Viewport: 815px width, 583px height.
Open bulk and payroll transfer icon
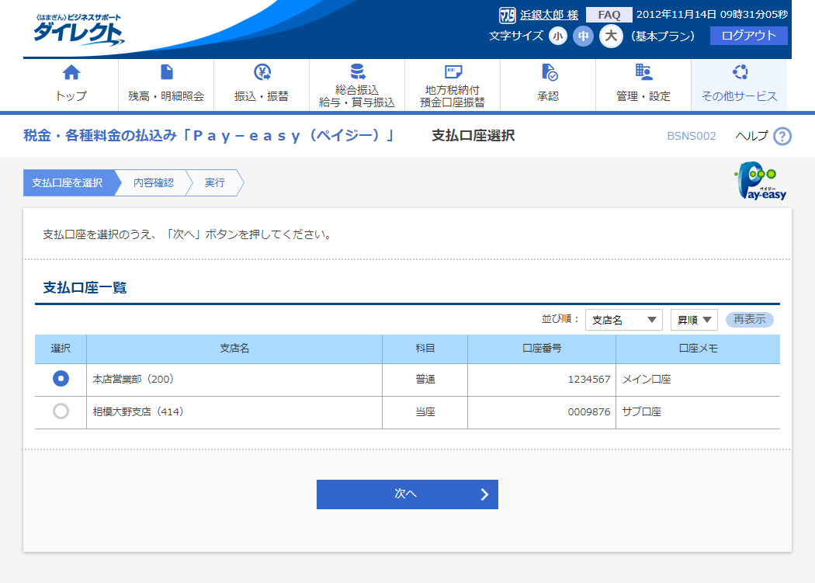click(x=357, y=72)
